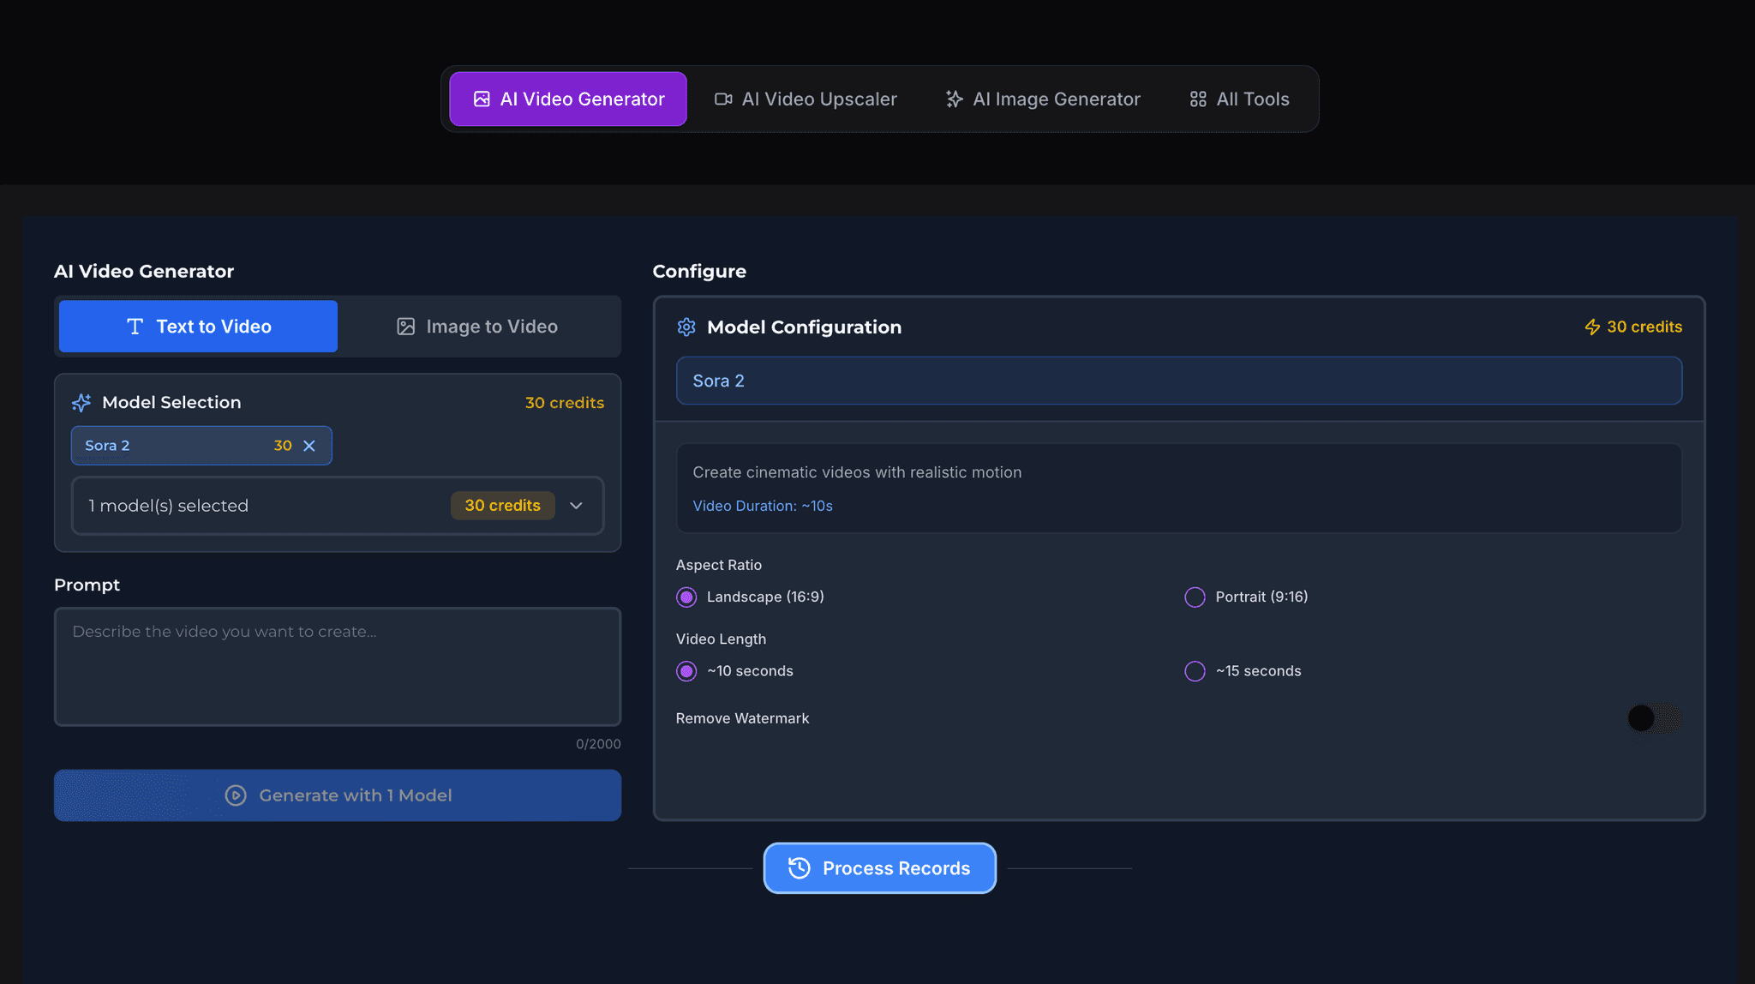Remove Sora 2 with the X icon
Screen dimensions: 1755x984
(309, 446)
